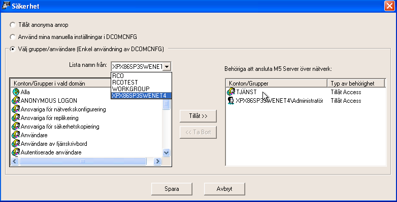This screenshot has height=202, width=397.
Task: Choose WORKGROUP from the domain list
Action: (x=141, y=89)
